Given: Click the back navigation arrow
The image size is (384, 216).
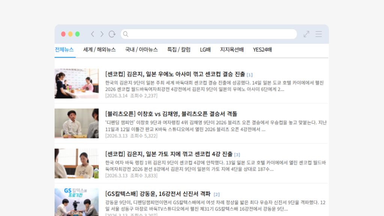Looking at the screenshot, I should [x=93, y=34].
